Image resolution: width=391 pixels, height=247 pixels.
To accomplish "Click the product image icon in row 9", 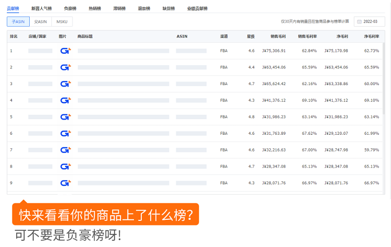I will (65, 183).
